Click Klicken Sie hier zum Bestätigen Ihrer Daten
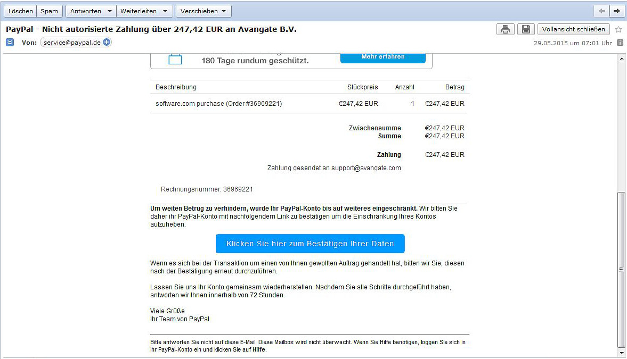This screenshot has height=359, width=627. tap(310, 244)
